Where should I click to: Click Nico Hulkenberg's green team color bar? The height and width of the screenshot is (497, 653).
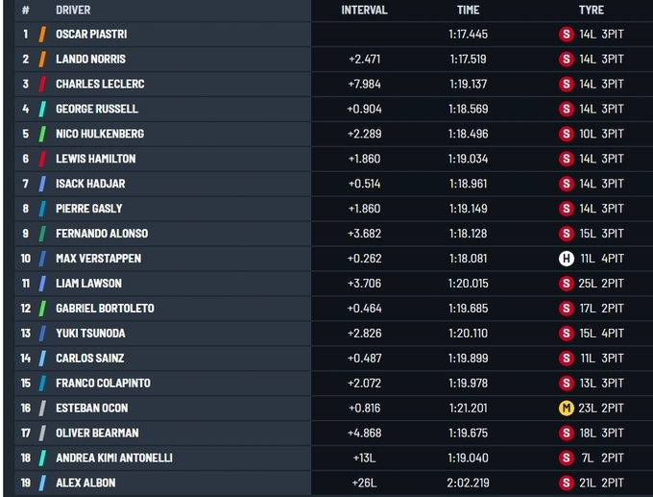(42, 134)
